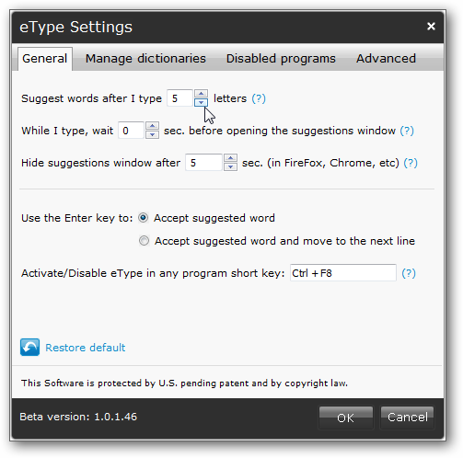Increase letters count with up arrow
The height and width of the screenshot is (458, 463).
coord(201,94)
